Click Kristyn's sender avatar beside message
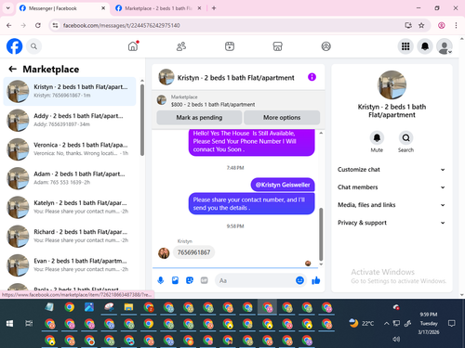The width and height of the screenshot is (465, 348). click(x=164, y=253)
